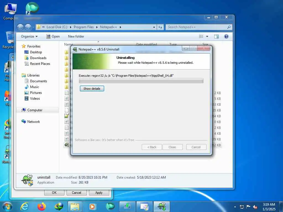Sort files by the Name column
The image size is (283, 212).
(x=69, y=44)
